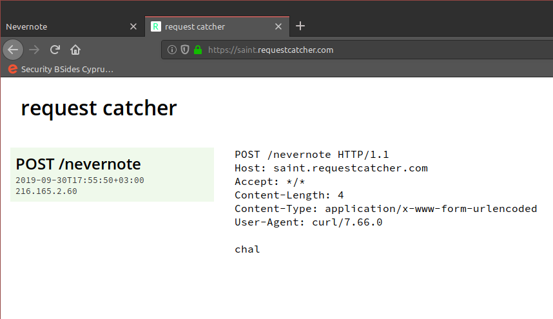Click the BSides bookmark's orange favicon

pos(12,69)
